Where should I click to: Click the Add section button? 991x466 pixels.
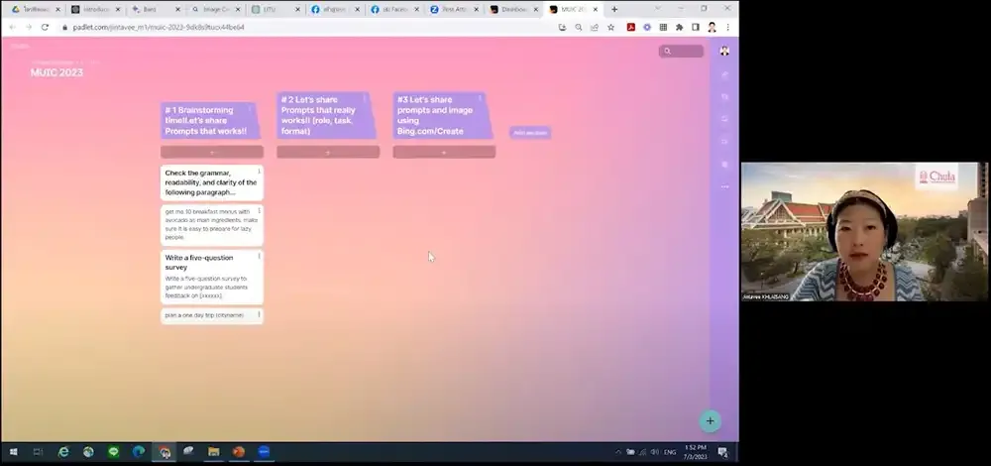tap(530, 132)
